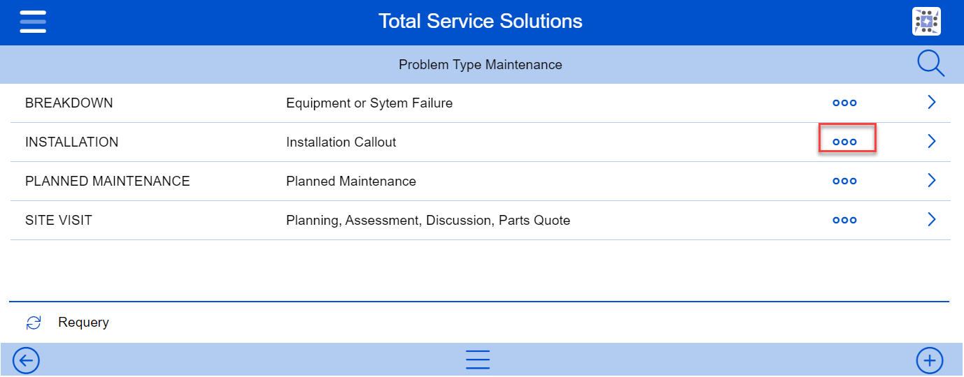Click the 'Equipment or Sytem Failure' description

(x=369, y=103)
